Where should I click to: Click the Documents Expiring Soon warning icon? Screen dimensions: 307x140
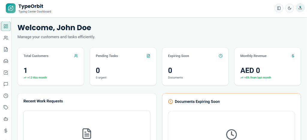[x=171, y=101]
